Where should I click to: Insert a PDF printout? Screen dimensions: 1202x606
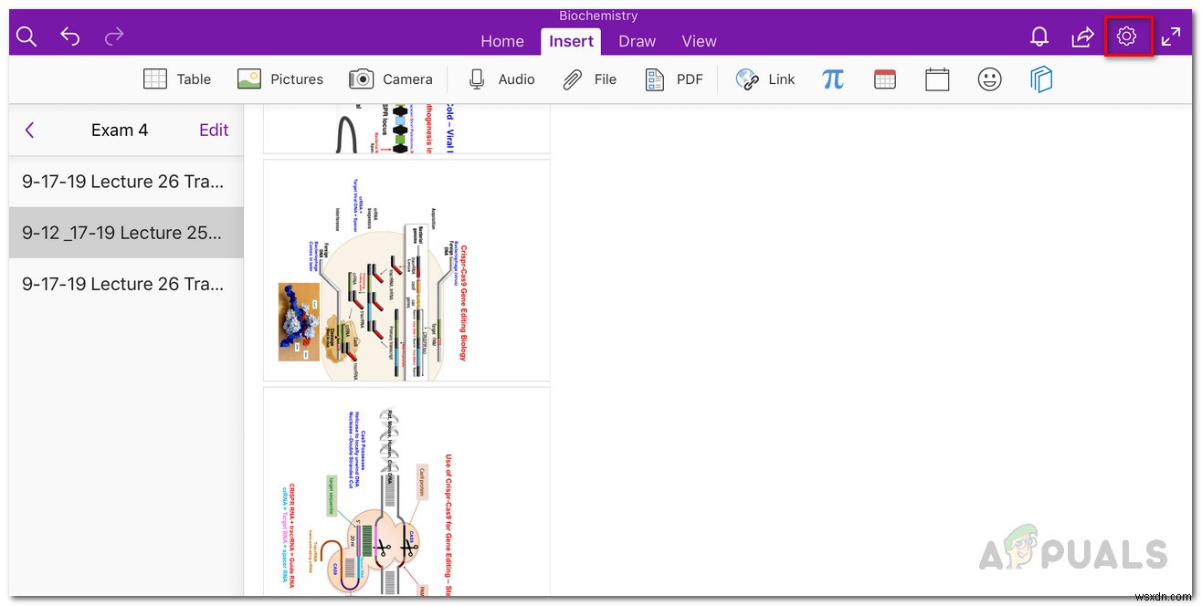(x=674, y=78)
